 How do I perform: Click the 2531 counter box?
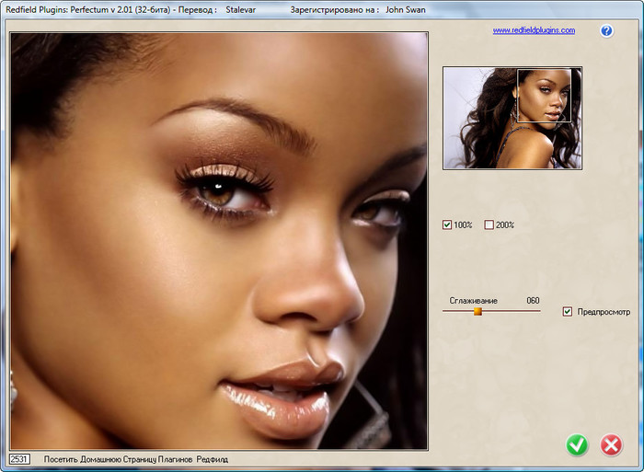(x=19, y=459)
